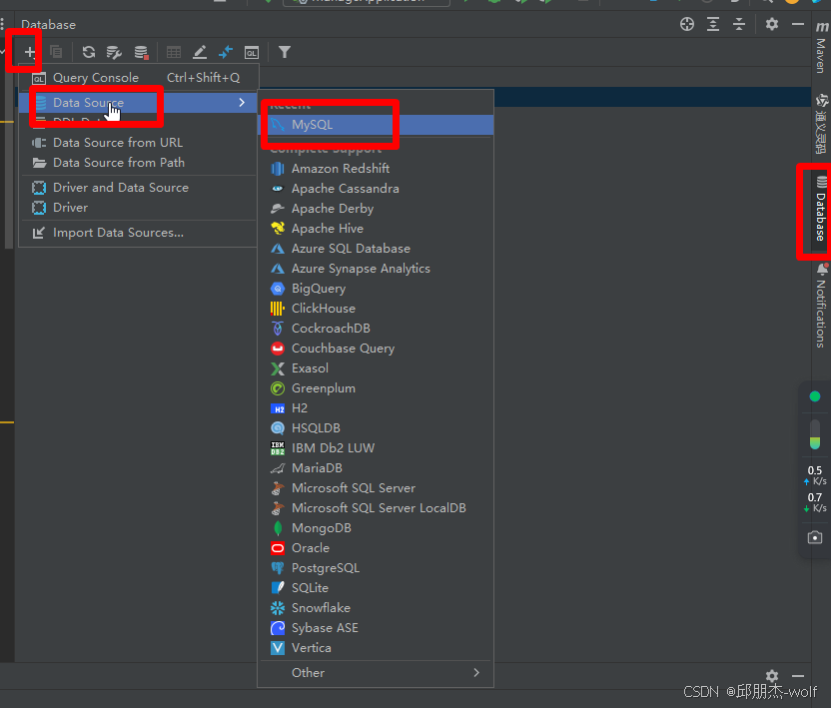
Task: Click the Edit Source pencil icon
Action: click(200, 52)
